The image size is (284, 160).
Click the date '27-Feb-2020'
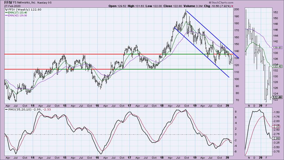pyautogui.click(x=12, y=6)
